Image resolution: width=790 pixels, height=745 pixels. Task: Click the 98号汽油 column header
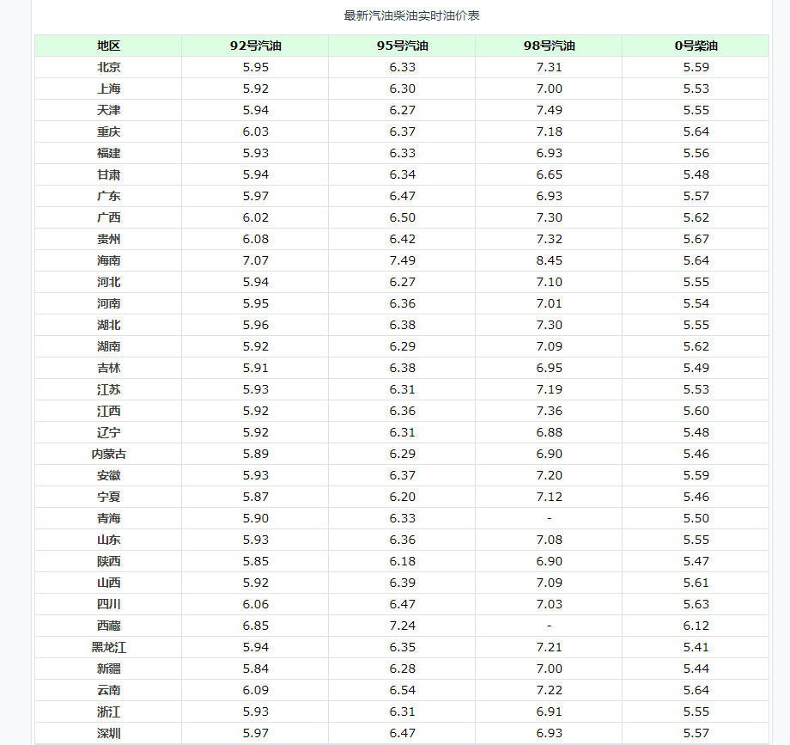click(549, 46)
